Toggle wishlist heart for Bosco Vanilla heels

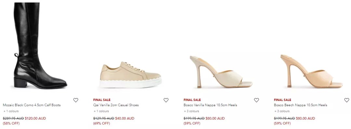coord(256,100)
